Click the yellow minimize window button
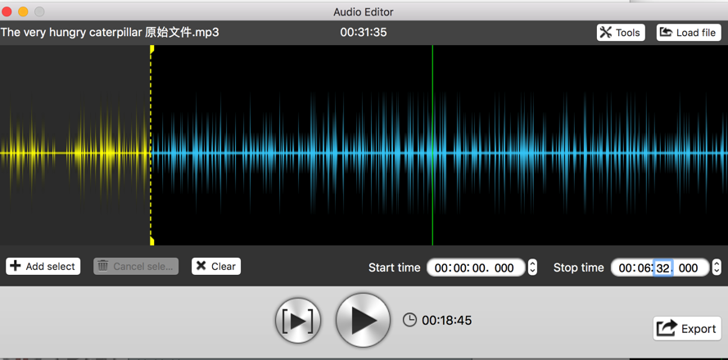The height and width of the screenshot is (360, 728). tap(23, 11)
